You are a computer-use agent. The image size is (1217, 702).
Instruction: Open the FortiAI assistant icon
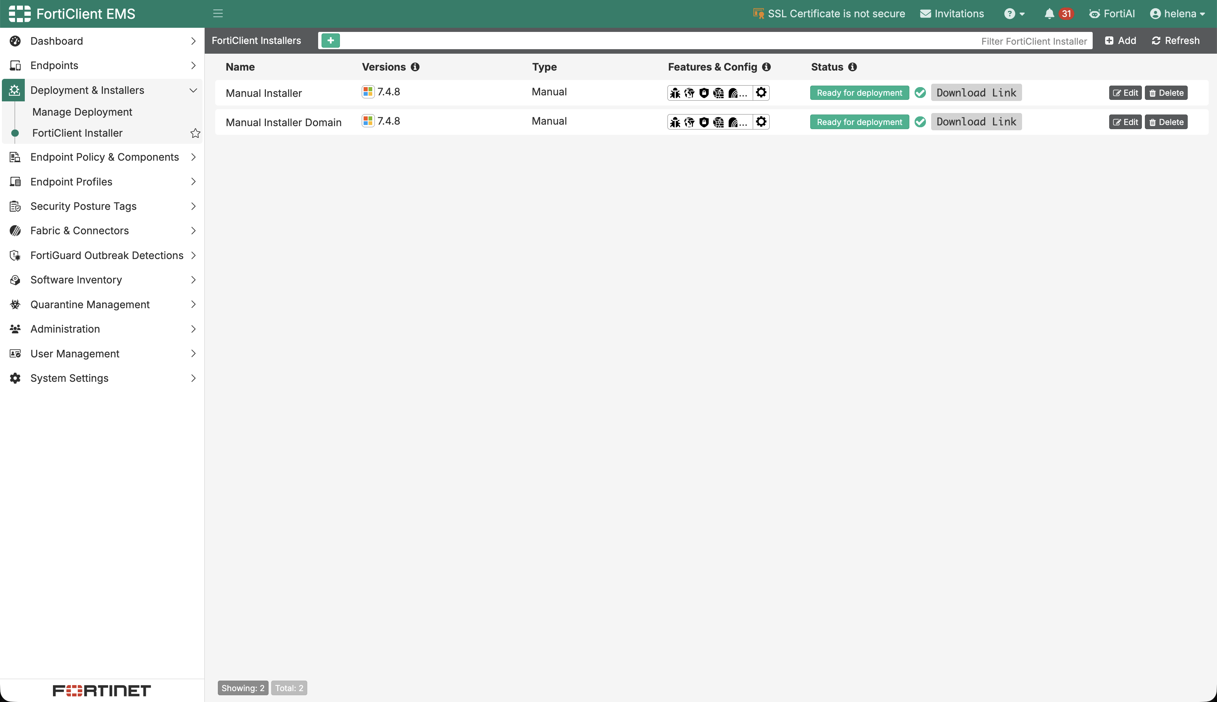(1095, 14)
